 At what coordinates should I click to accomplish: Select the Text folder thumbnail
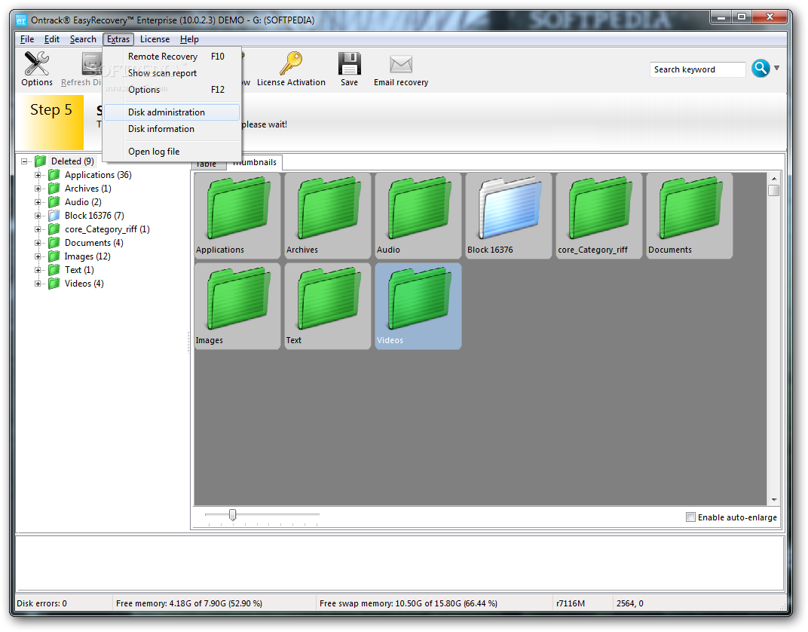tap(328, 306)
